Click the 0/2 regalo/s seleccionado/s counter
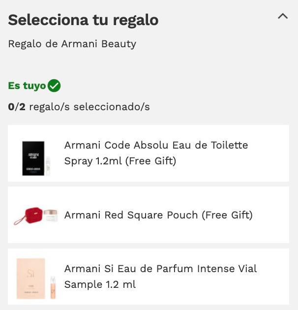 click(79, 107)
